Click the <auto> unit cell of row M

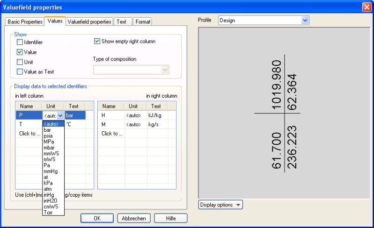click(136, 124)
